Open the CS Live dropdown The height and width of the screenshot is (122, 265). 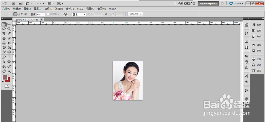tap(236, 3)
